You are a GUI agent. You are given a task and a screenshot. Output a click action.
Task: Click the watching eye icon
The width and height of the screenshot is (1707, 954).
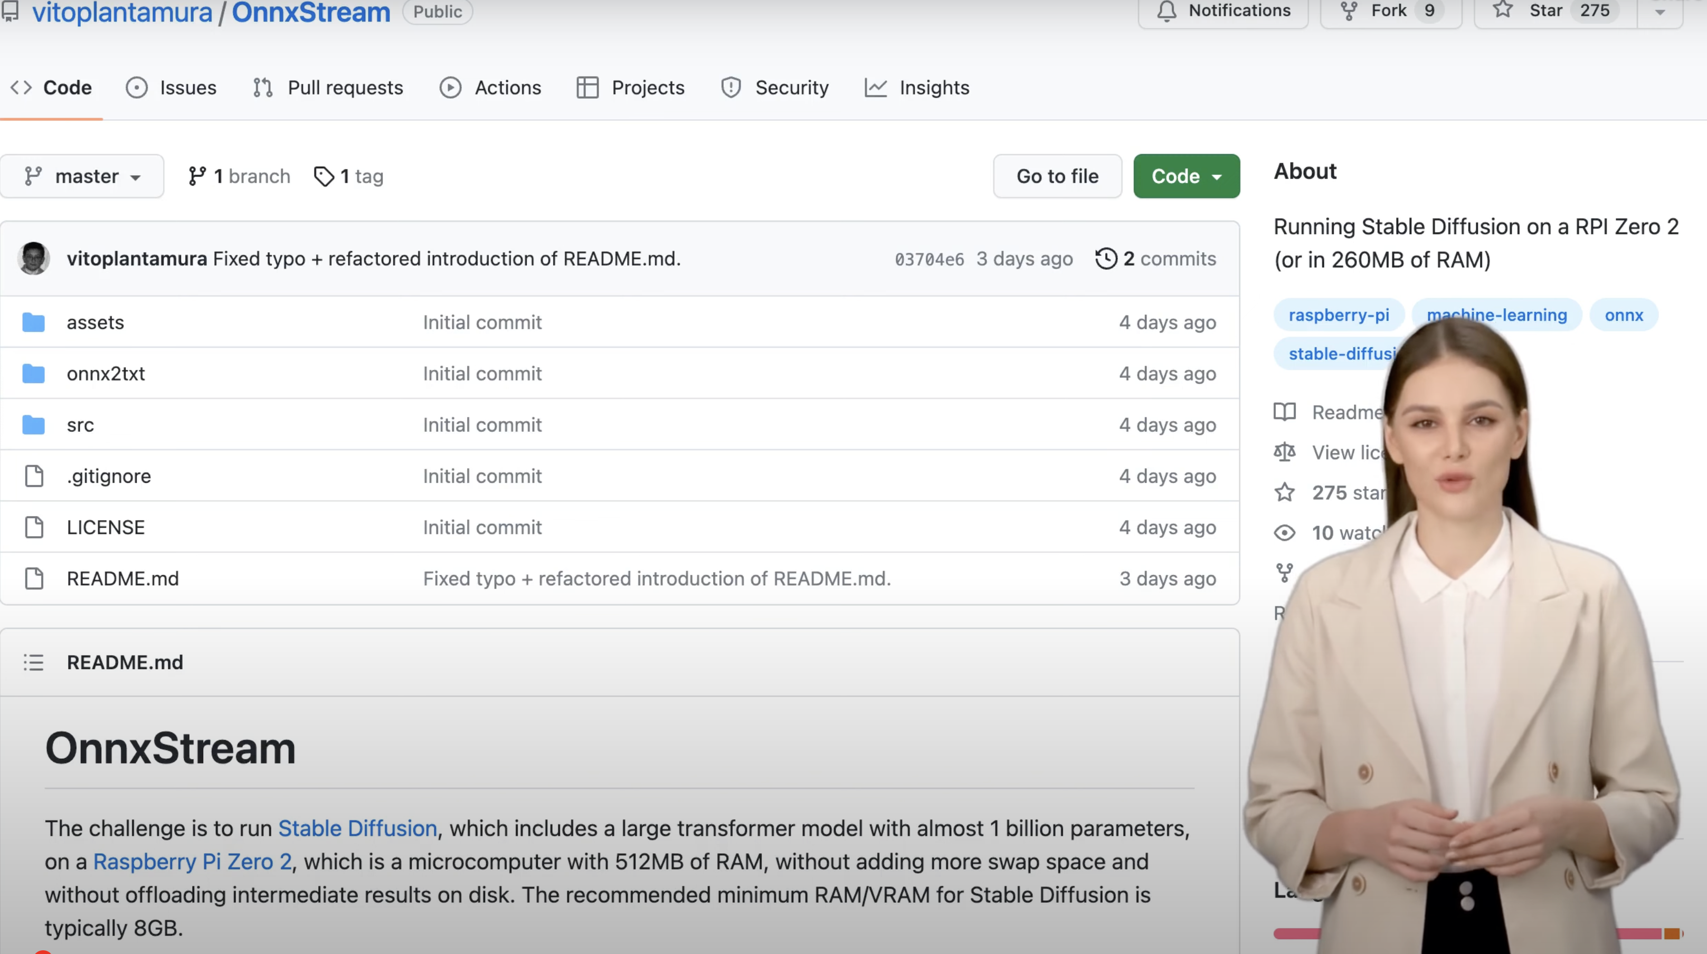[1284, 532]
